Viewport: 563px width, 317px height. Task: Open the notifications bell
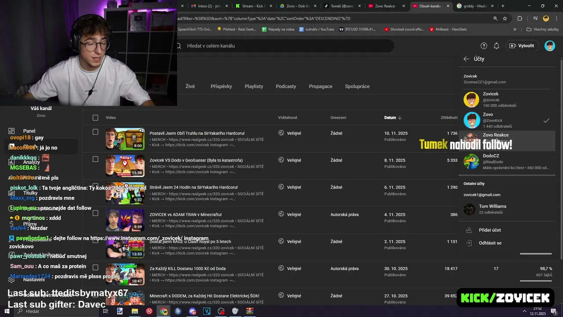[x=496, y=46]
